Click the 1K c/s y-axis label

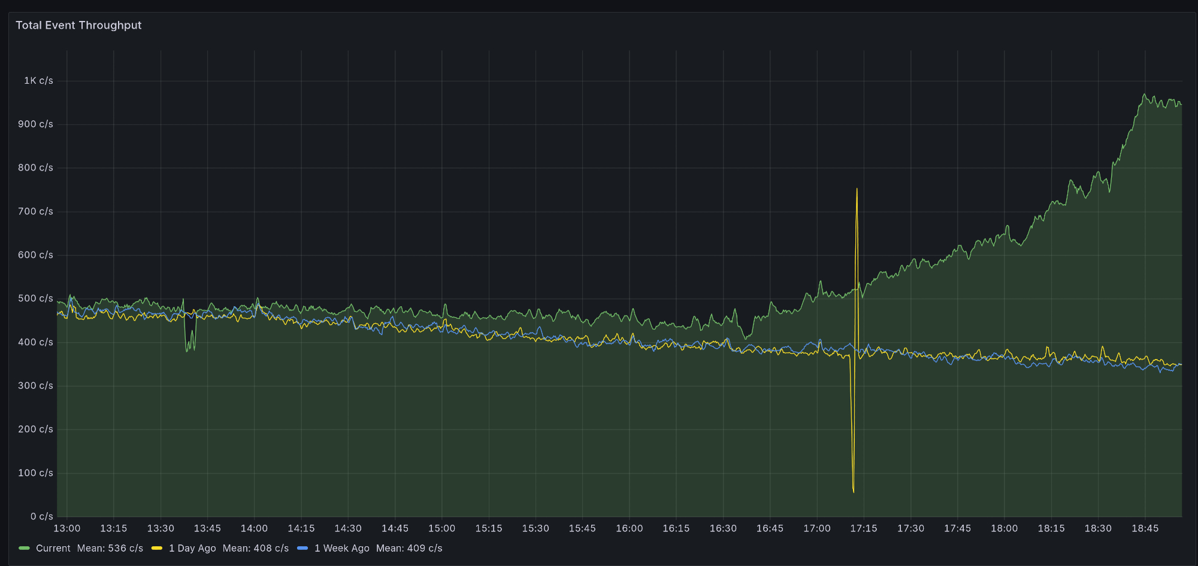38,81
